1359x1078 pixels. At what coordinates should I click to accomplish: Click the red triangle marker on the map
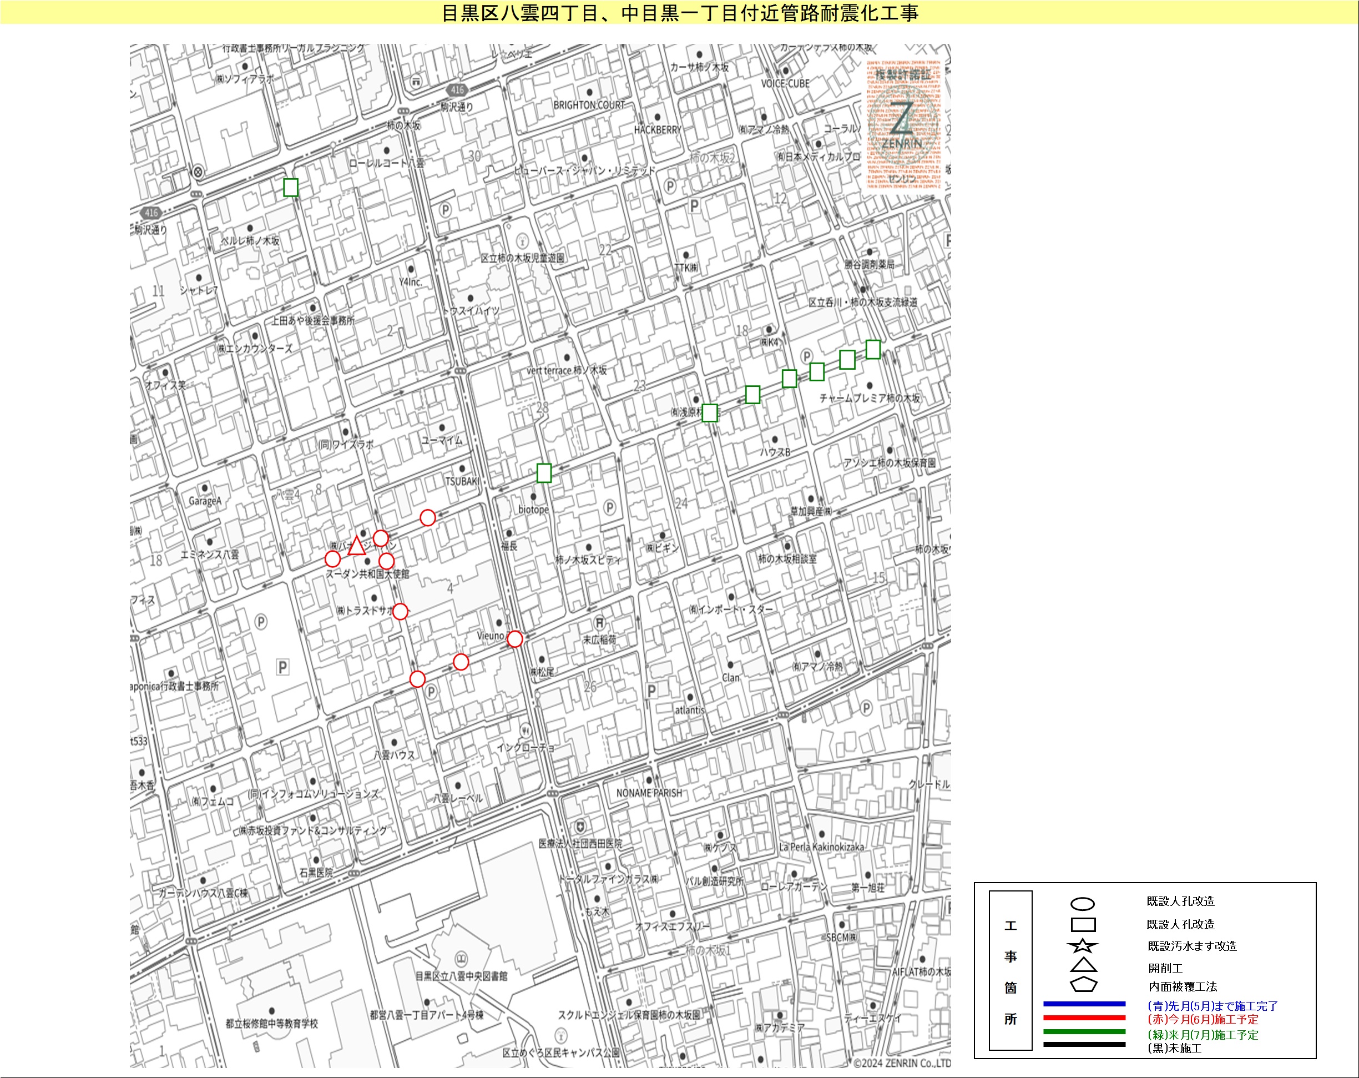tap(357, 546)
